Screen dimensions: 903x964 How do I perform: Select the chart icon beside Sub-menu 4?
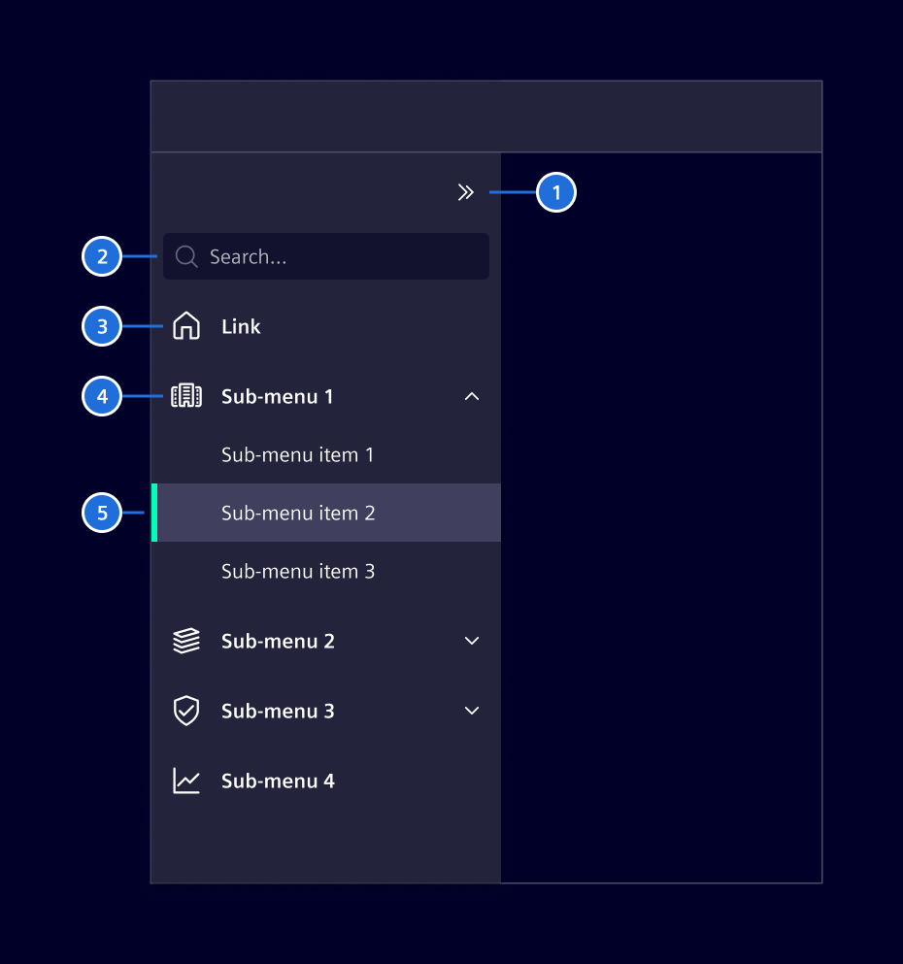click(x=185, y=781)
